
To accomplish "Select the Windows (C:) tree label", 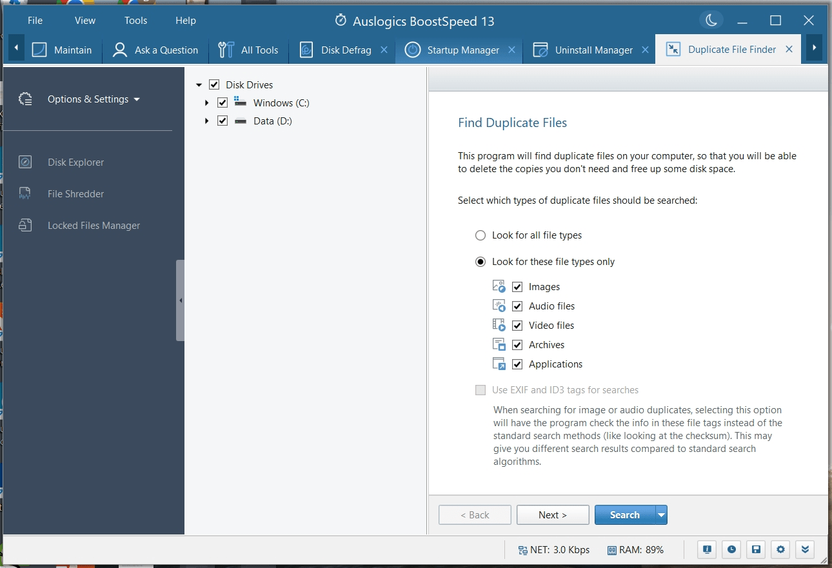I will point(281,103).
